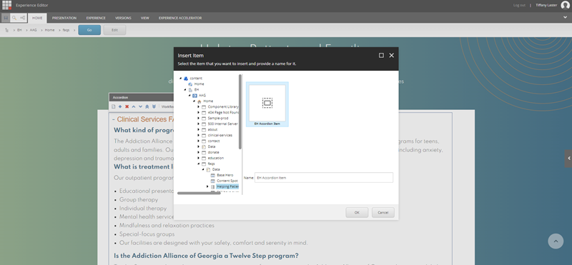Expand the Component Library node
Screen dimensions: 572x265
199,107
